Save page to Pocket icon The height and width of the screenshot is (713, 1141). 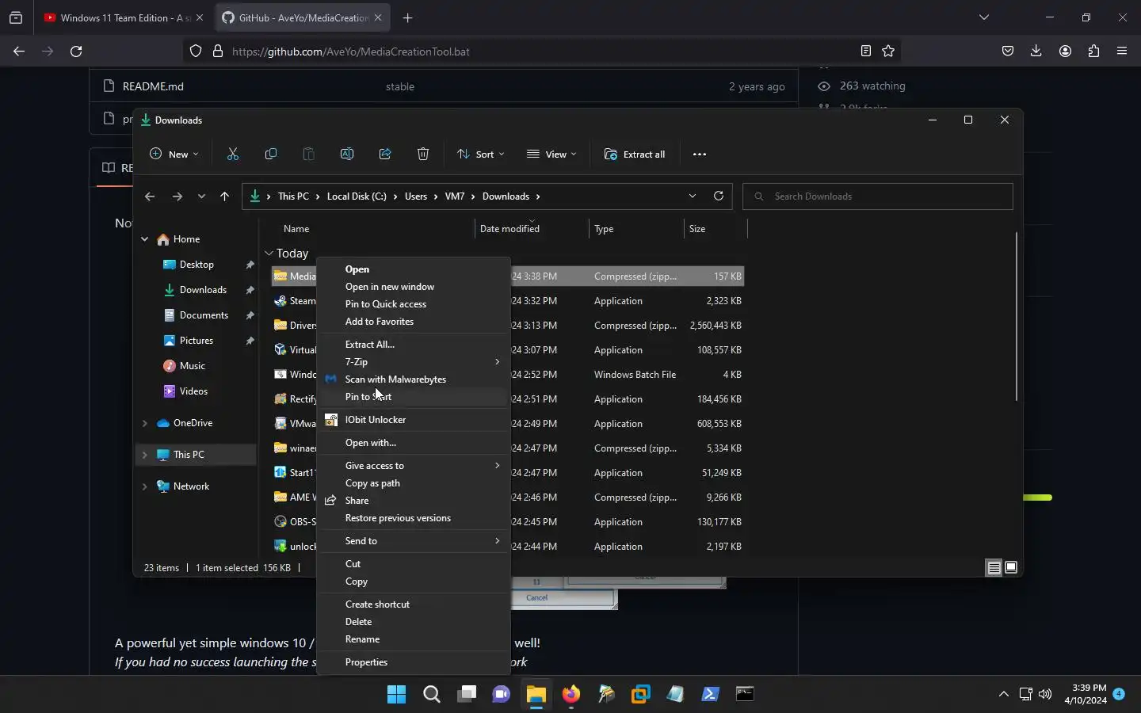pos(1008,51)
